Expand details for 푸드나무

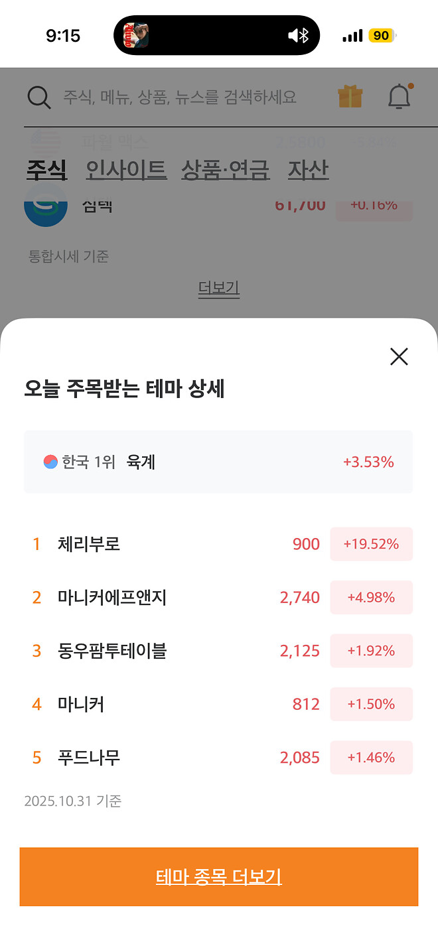coord(219,757)
